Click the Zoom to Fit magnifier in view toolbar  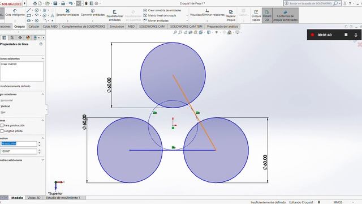coord(175,32)
